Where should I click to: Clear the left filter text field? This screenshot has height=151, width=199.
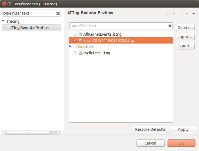(x=58, y=13)
